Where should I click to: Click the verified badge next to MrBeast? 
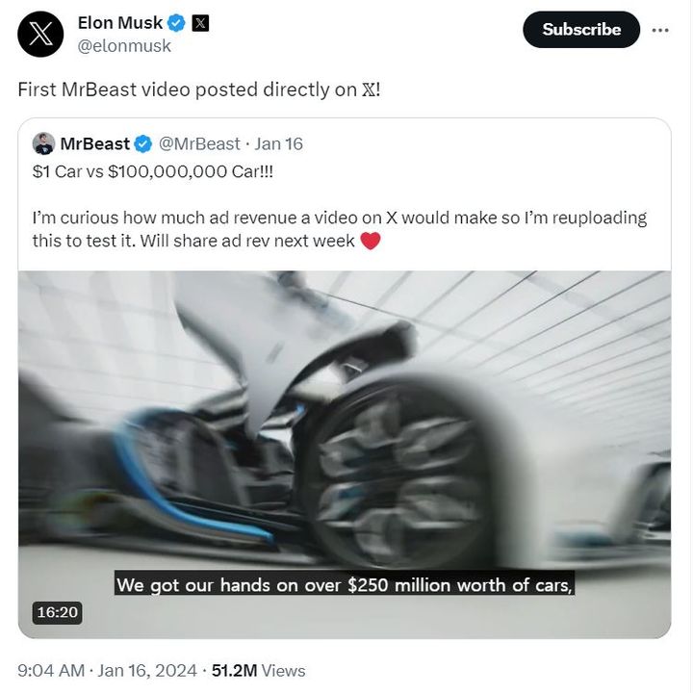click(x=142, y=144)
